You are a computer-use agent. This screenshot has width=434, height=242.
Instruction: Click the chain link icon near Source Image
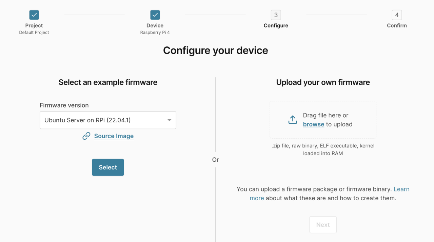pos(86,136)
